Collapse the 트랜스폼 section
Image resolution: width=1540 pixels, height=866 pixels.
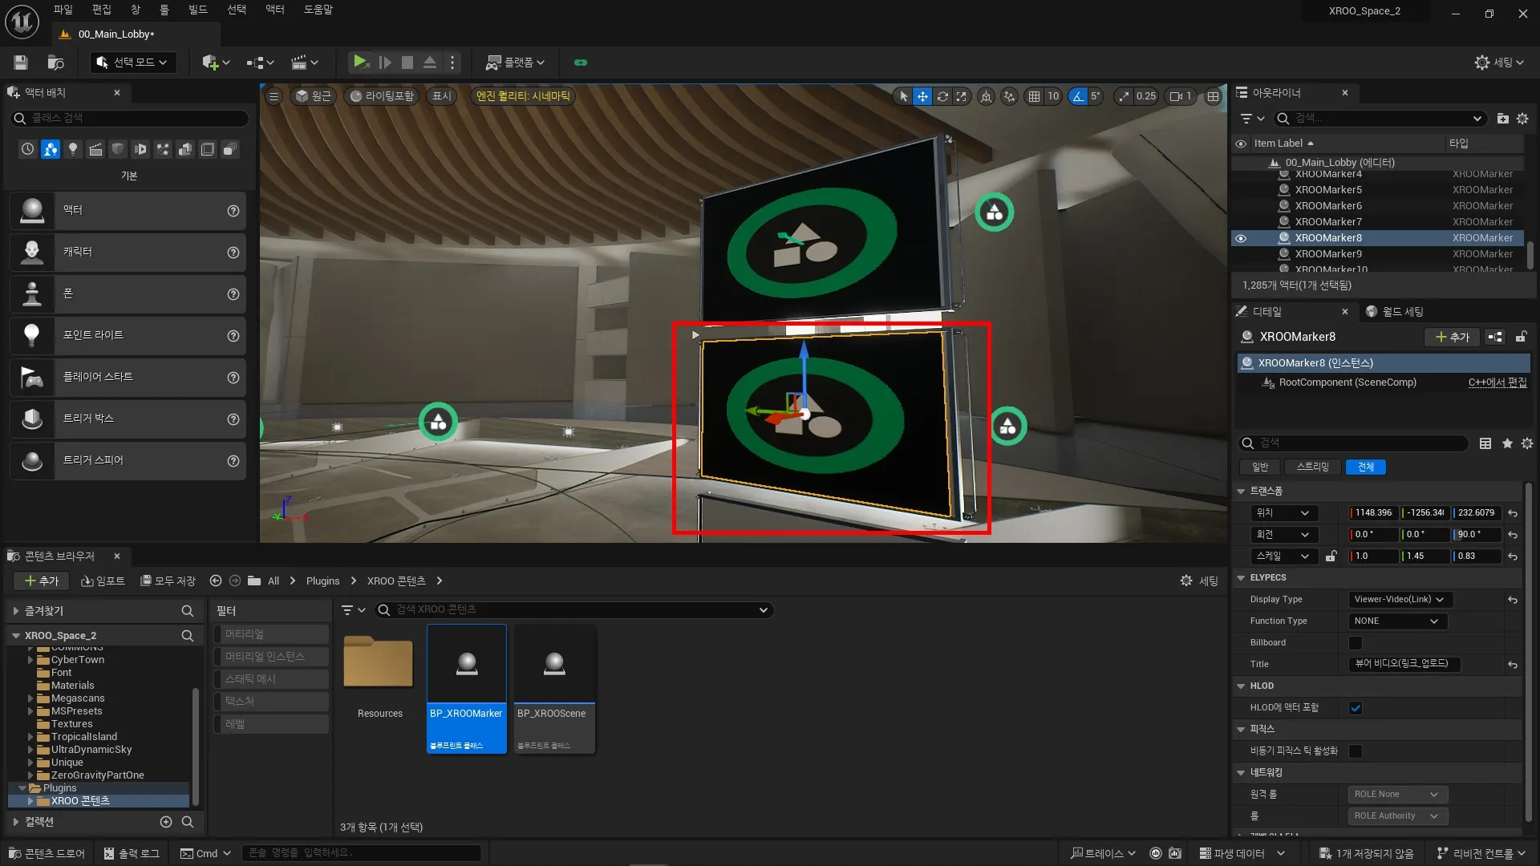click(1241, 491)
